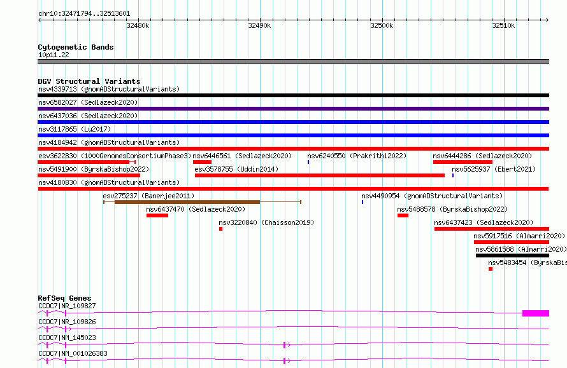The width and height of the screenshot is (567, 368).
Task: Select the CCDC7|NR_109826 gene label
Action: tap(67, 322)
